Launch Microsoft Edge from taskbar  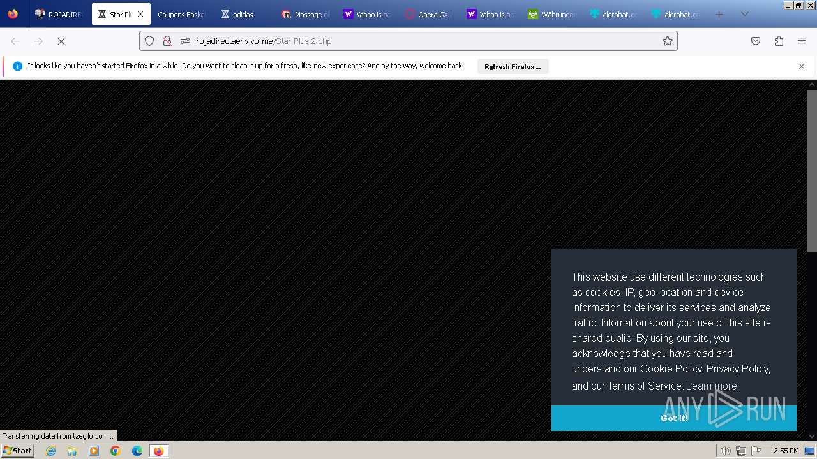point(137,451)
